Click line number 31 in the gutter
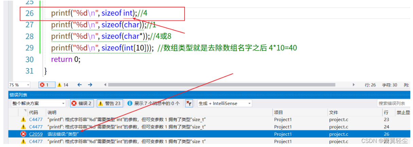 click(x=30, y=71)
